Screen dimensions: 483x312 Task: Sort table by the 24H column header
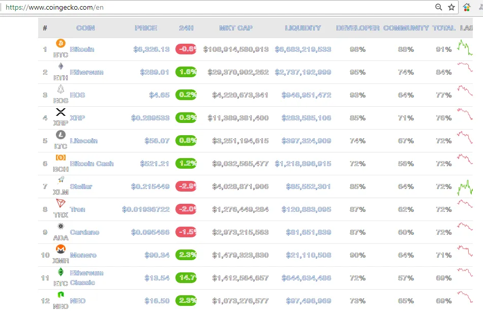pos(187,28)
